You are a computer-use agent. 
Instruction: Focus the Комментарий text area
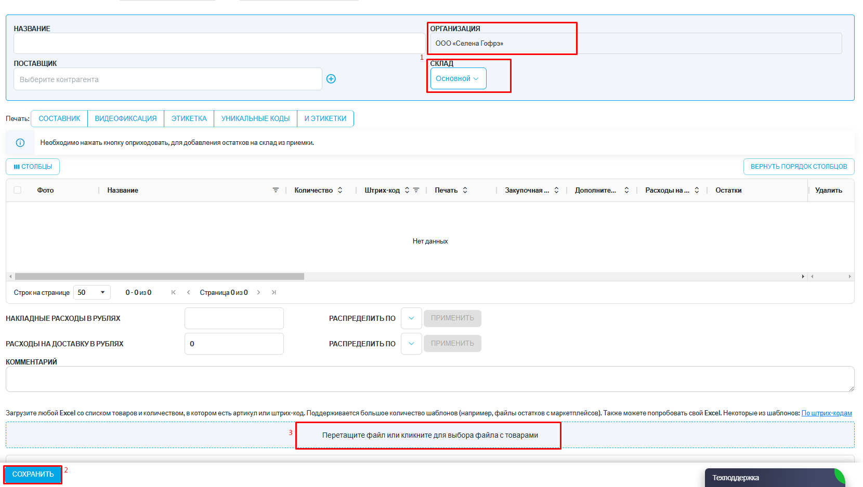click(x=430, y=379)
